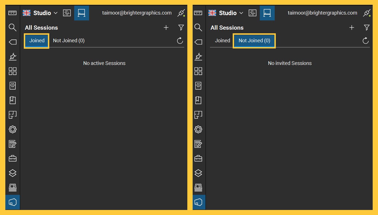Open the Settings gear in the sidebar
This screenshot has height=215, width=378.
click(x=12, y=129)
